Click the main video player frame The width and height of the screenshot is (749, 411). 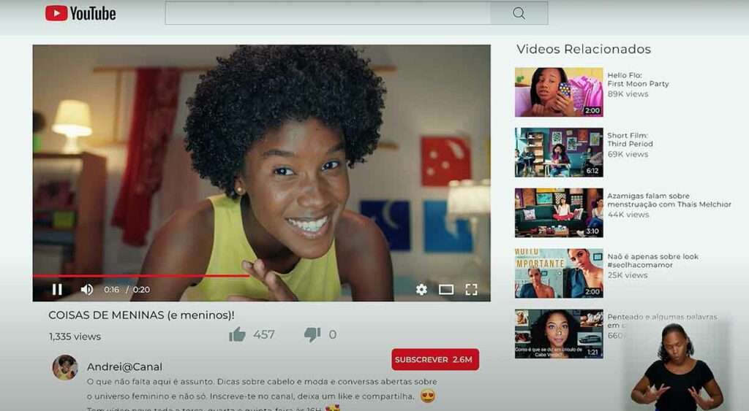coord(261,173)
